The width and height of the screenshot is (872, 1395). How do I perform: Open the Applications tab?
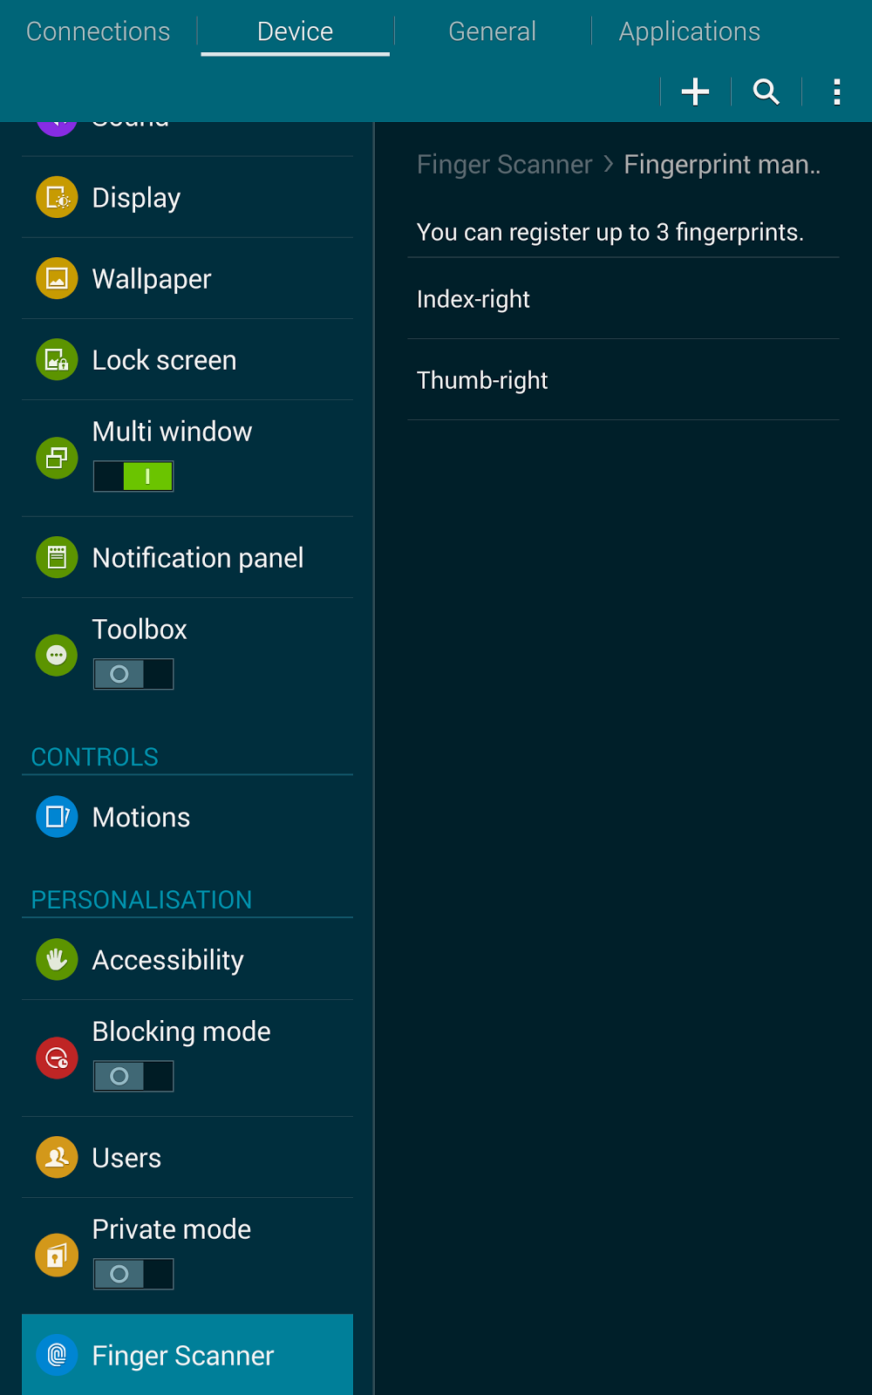pyautogui.click(x=690, y=31)
